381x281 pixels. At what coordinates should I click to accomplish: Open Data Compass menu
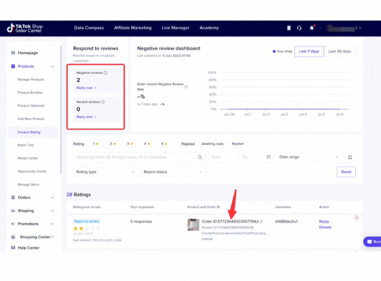pos(89,28)
